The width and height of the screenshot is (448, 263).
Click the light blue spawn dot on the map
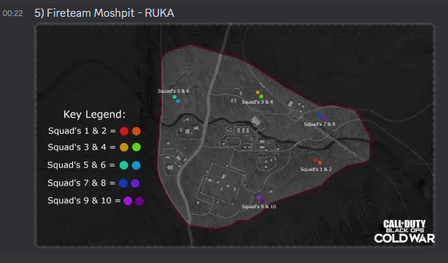(178, 101)
